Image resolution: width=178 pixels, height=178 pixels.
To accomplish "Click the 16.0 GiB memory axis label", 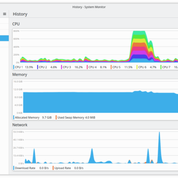I will click(18, 82).
